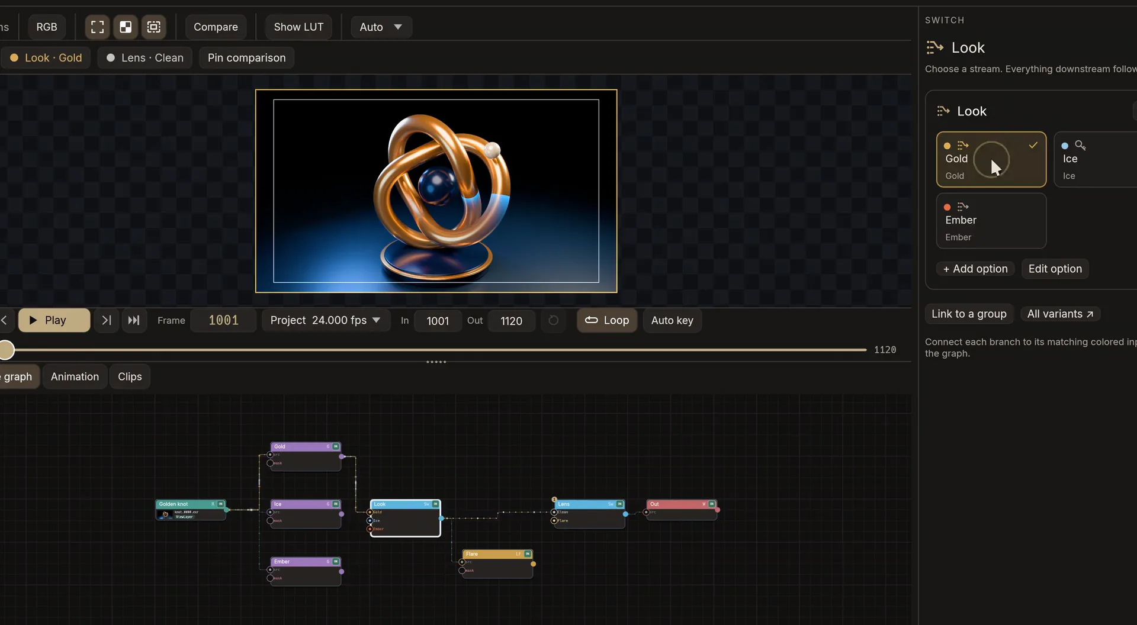Toggle ON switch on Ice node
The width and height of the screenshot is (1137, 625).
click(336, 504)
